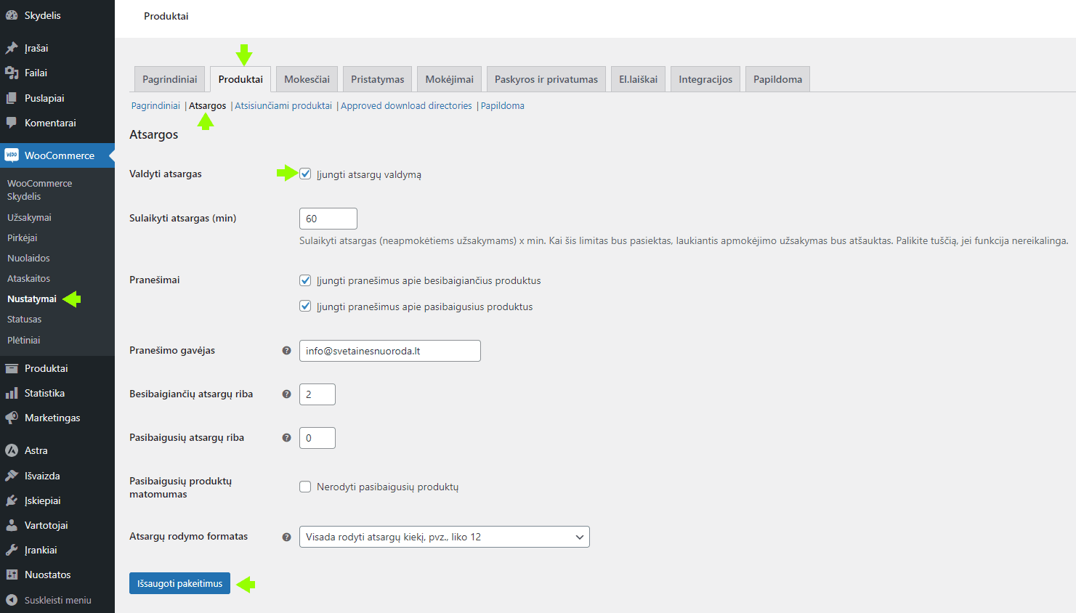The height and width of the screenshot is (613, 1076).
Task: Click the help icon beside Pranešimo gavėjas
Action: click(286, 351)
